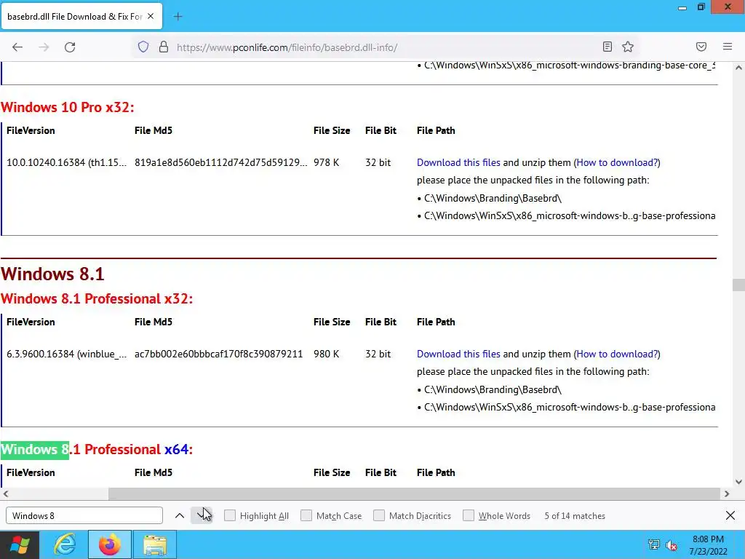The height and width of the screenshot is (559, 745).
Task: Open the Save to Pocket icon
Action: point(701,47)
